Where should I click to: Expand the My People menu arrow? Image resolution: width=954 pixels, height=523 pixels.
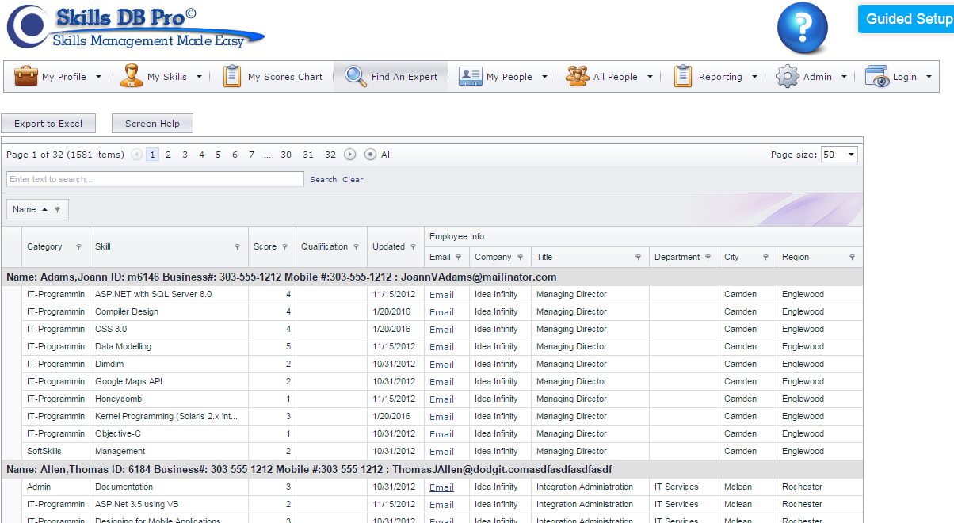(544, 77)
